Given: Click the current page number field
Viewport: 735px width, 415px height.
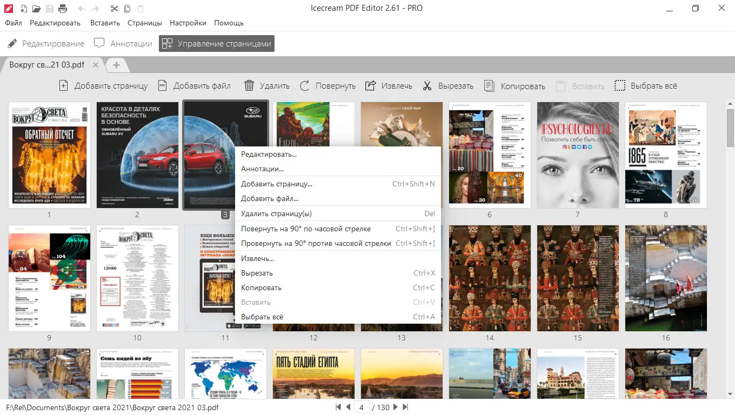Looking at the screenshot, I should pyautogui.click(x=361, y=407).
